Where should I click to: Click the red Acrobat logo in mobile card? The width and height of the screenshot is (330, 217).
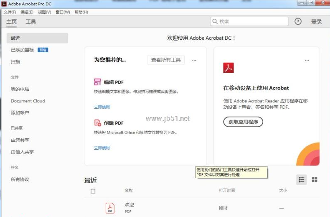tap(228, 68)
